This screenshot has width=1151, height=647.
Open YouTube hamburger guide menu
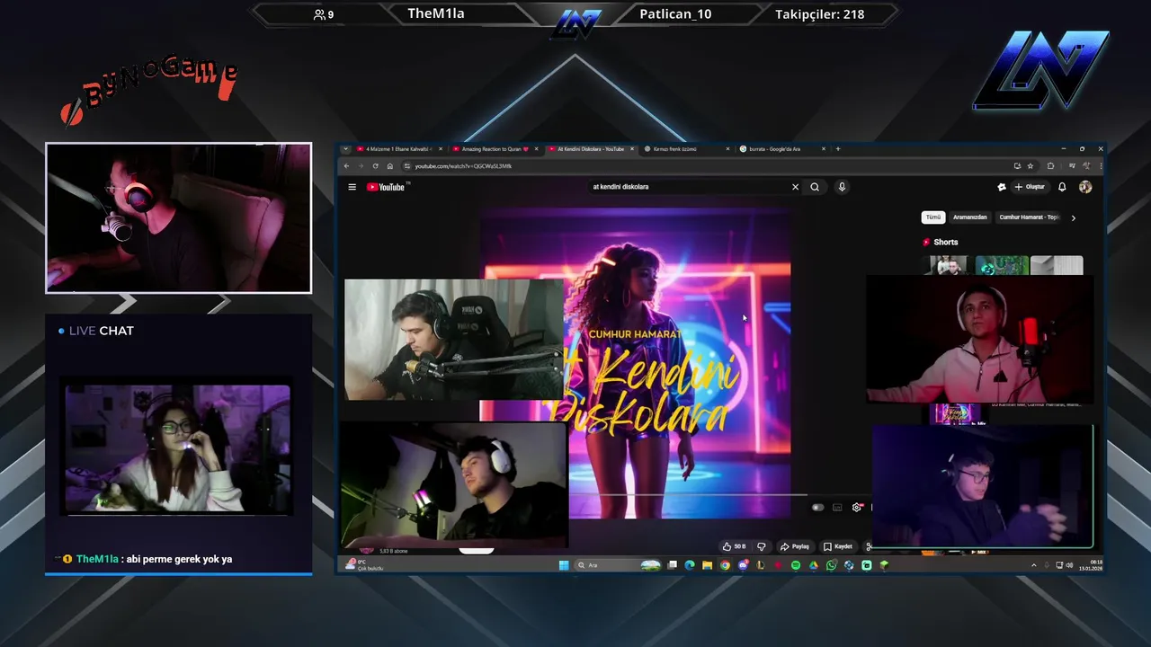pos(352,187)
